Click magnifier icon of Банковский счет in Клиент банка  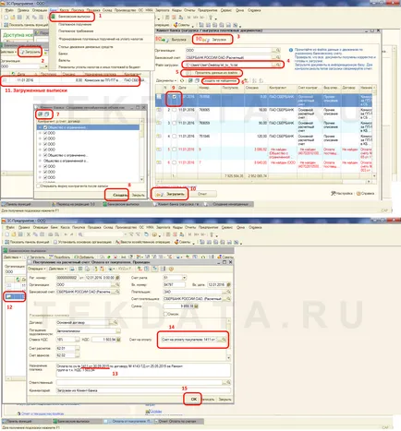(278, 57)
